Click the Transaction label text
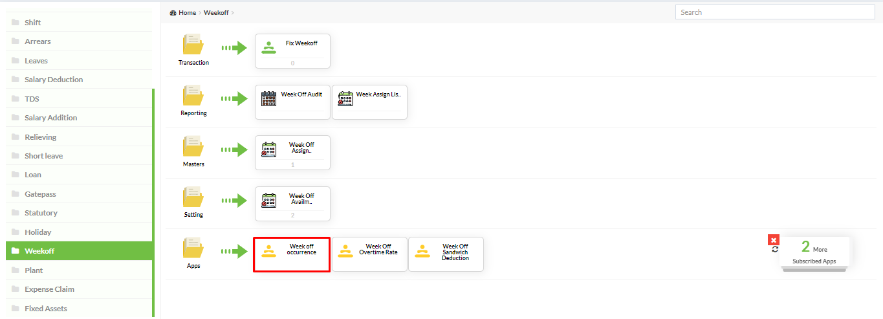 (193, 63)
